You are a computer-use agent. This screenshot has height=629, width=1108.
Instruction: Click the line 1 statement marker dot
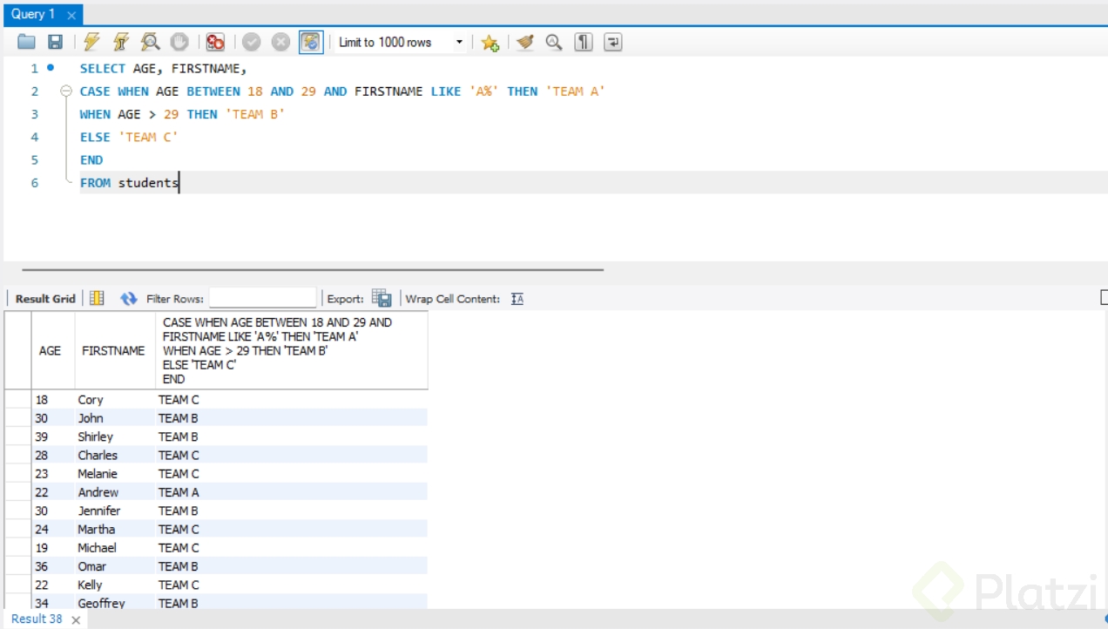point(51,67)
